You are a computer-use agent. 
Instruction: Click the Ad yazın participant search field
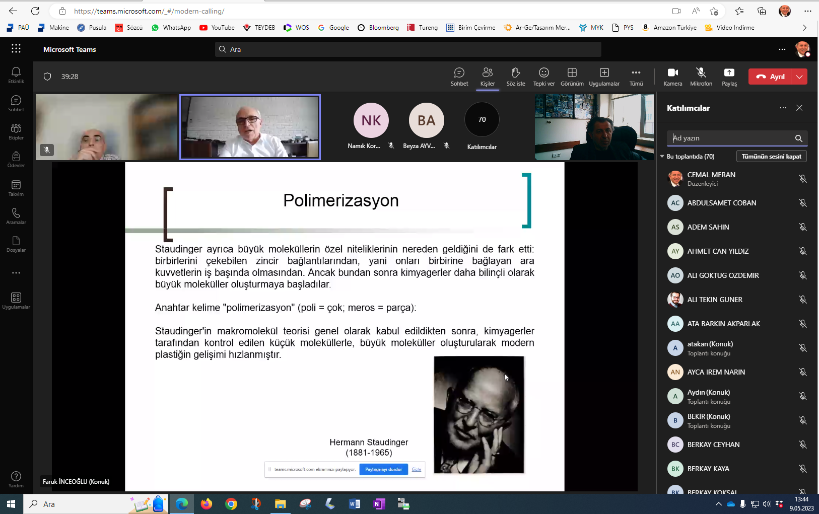(x=730, y=138)
